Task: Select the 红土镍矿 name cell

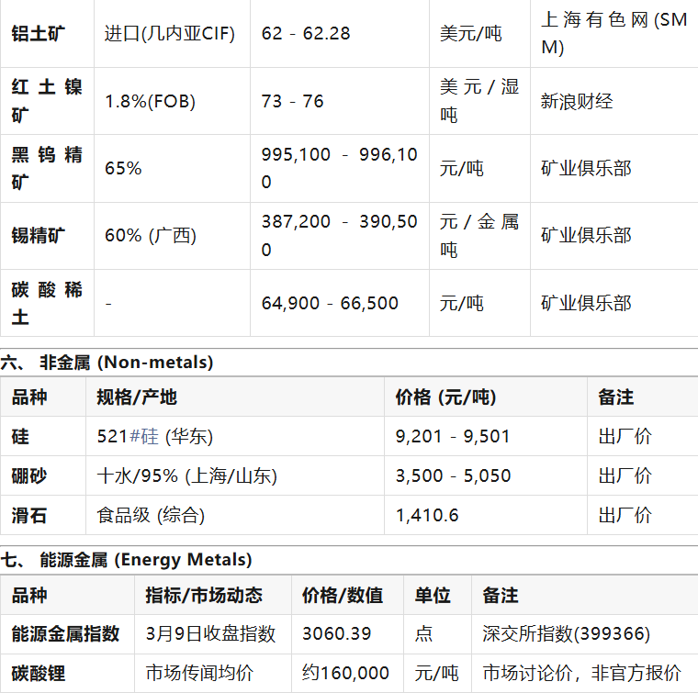Action: click(47, 101)
